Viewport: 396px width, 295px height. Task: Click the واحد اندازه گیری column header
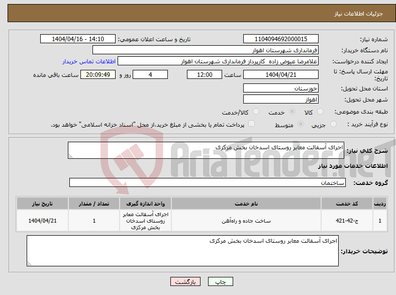(145, 204)
